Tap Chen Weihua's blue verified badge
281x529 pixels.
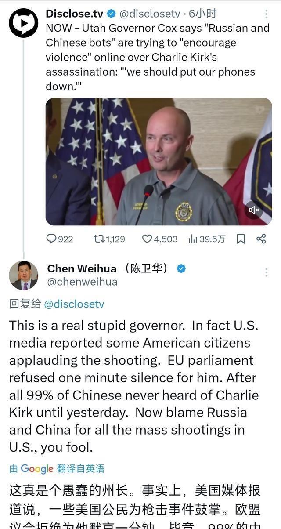[181, 268]
